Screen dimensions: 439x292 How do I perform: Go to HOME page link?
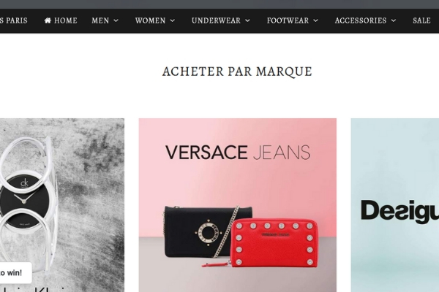(61, 20)
